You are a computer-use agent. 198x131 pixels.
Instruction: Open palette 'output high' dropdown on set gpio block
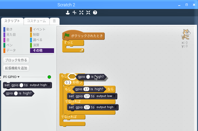[40, 85]
